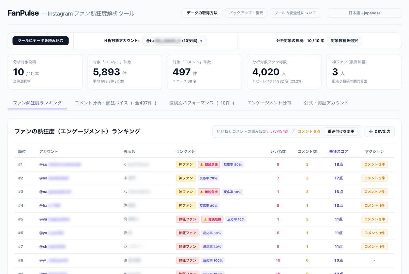Click the 497 comments count card value
This screenshot has height=274, width=409.
[x=182, y=72]
